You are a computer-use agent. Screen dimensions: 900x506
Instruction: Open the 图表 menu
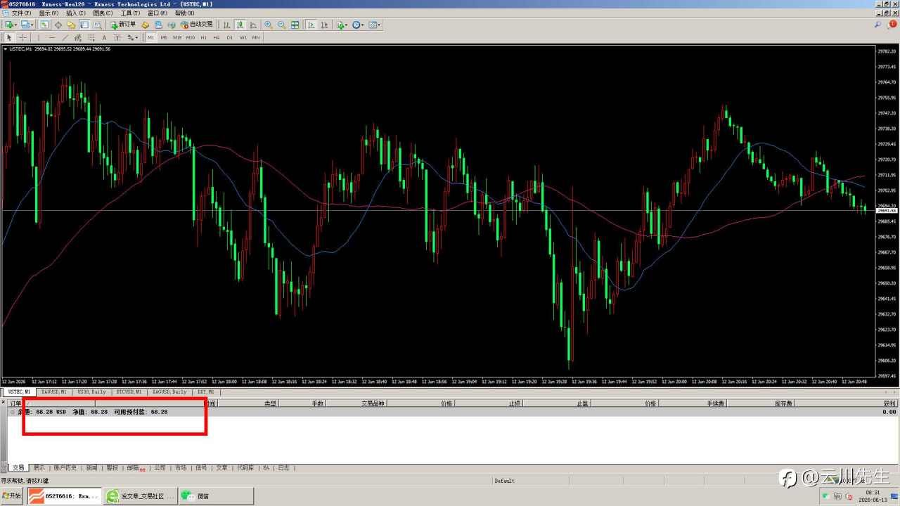[103, 13]
